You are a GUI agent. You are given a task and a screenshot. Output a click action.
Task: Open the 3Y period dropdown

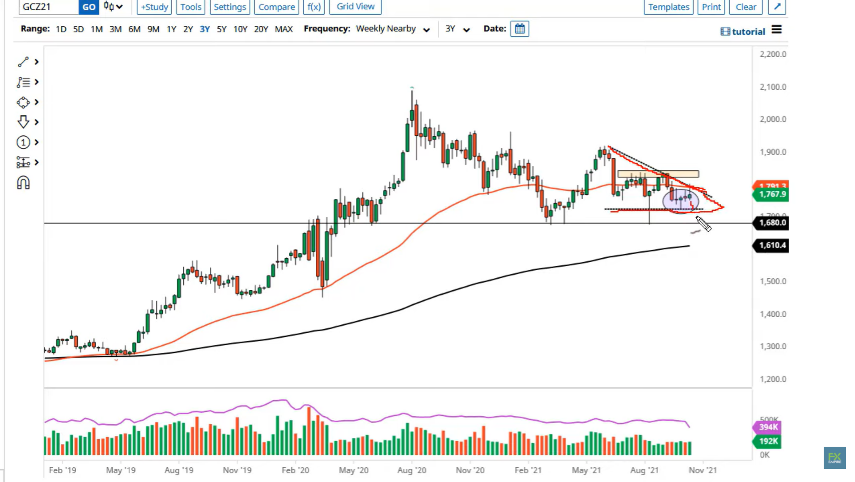pyautogui.click(x=457, y=29)
